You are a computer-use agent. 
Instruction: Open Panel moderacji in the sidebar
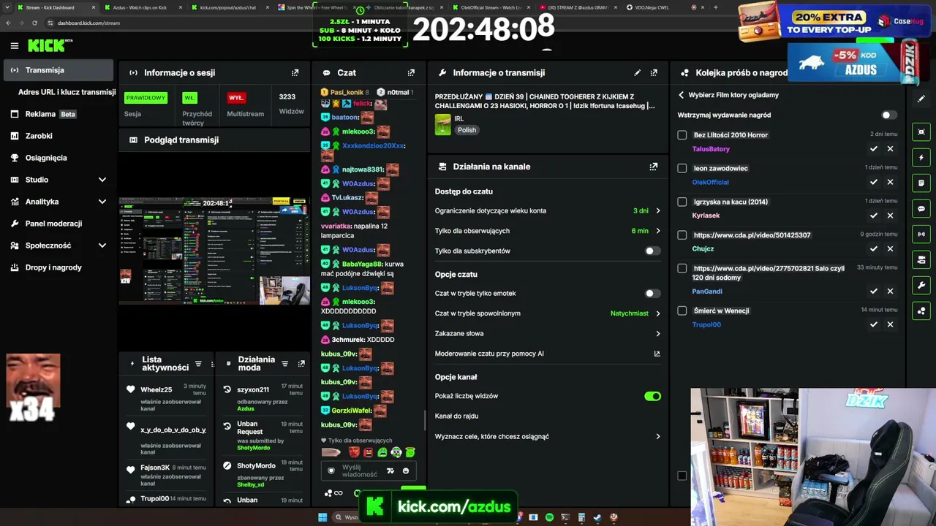point(58,224)
